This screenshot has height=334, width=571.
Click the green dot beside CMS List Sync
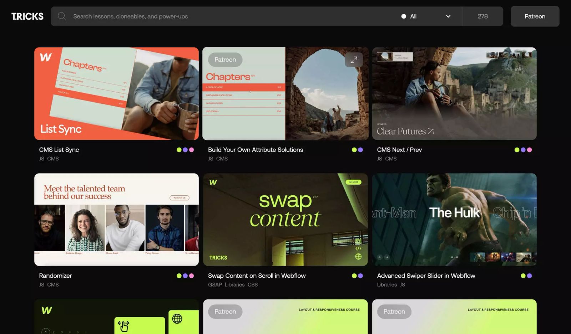pos(179,150)
